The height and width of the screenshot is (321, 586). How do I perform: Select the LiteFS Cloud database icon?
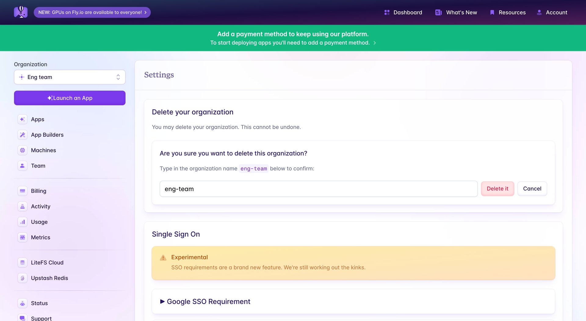point(22,262)
